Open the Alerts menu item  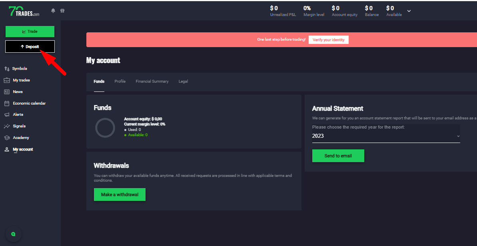tap(18, 115)
